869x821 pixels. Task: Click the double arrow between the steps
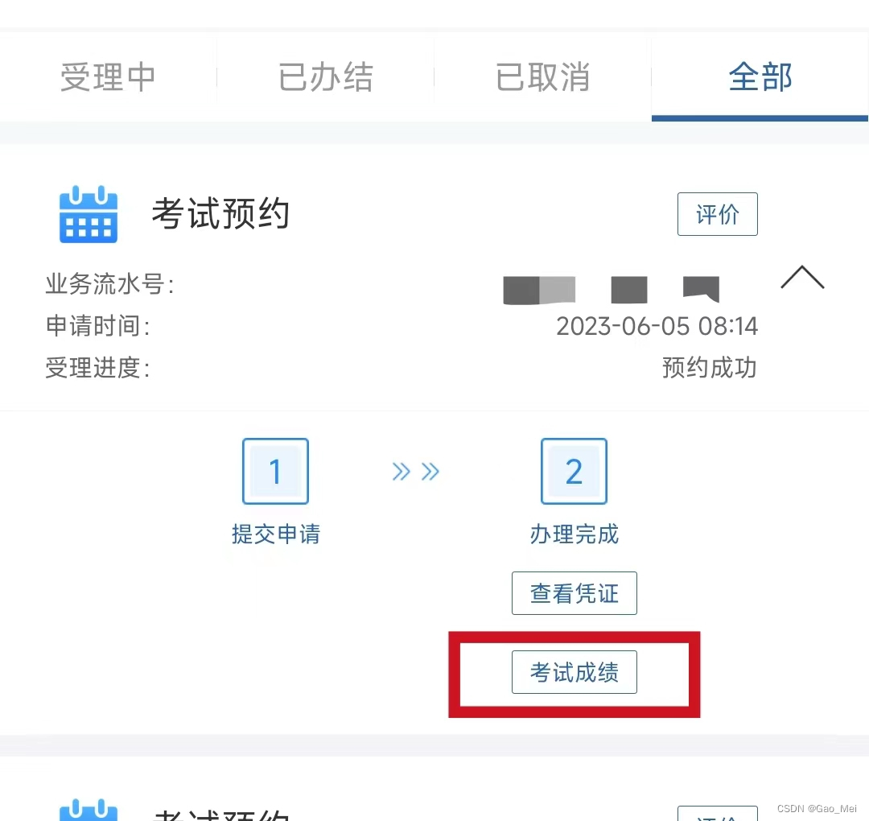click(416, 472)
